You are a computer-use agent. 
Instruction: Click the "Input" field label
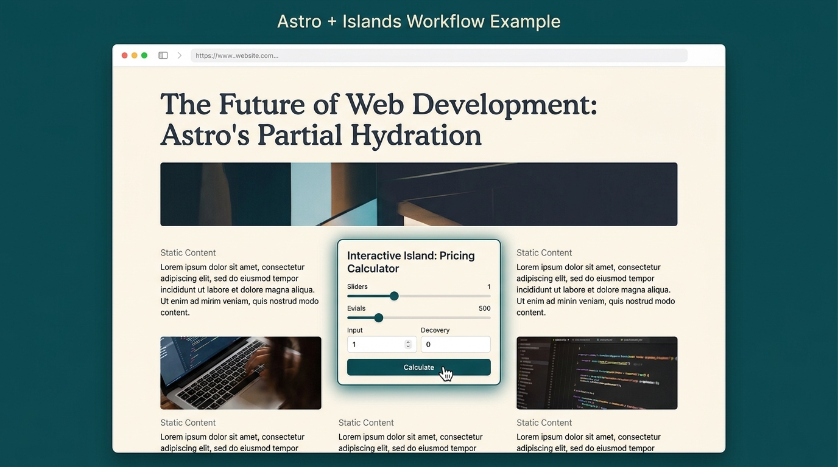click(x=355, y=330)
